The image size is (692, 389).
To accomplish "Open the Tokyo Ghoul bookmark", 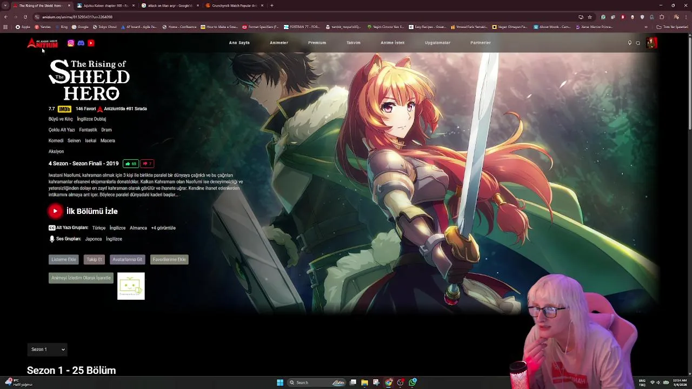I will tap(105, 27).
